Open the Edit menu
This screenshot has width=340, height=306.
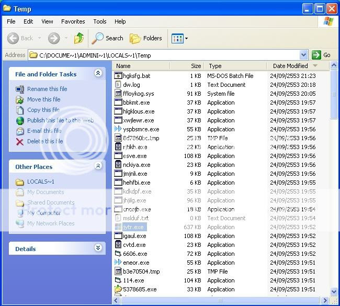point(28,21)
